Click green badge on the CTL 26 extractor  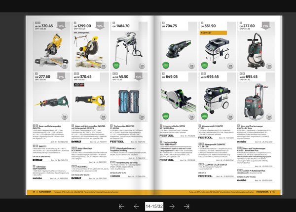pos(204,116)
